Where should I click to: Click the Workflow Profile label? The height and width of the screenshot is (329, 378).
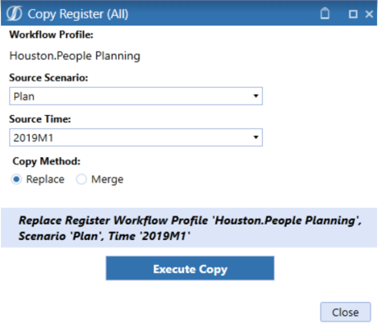pos(51,35)
